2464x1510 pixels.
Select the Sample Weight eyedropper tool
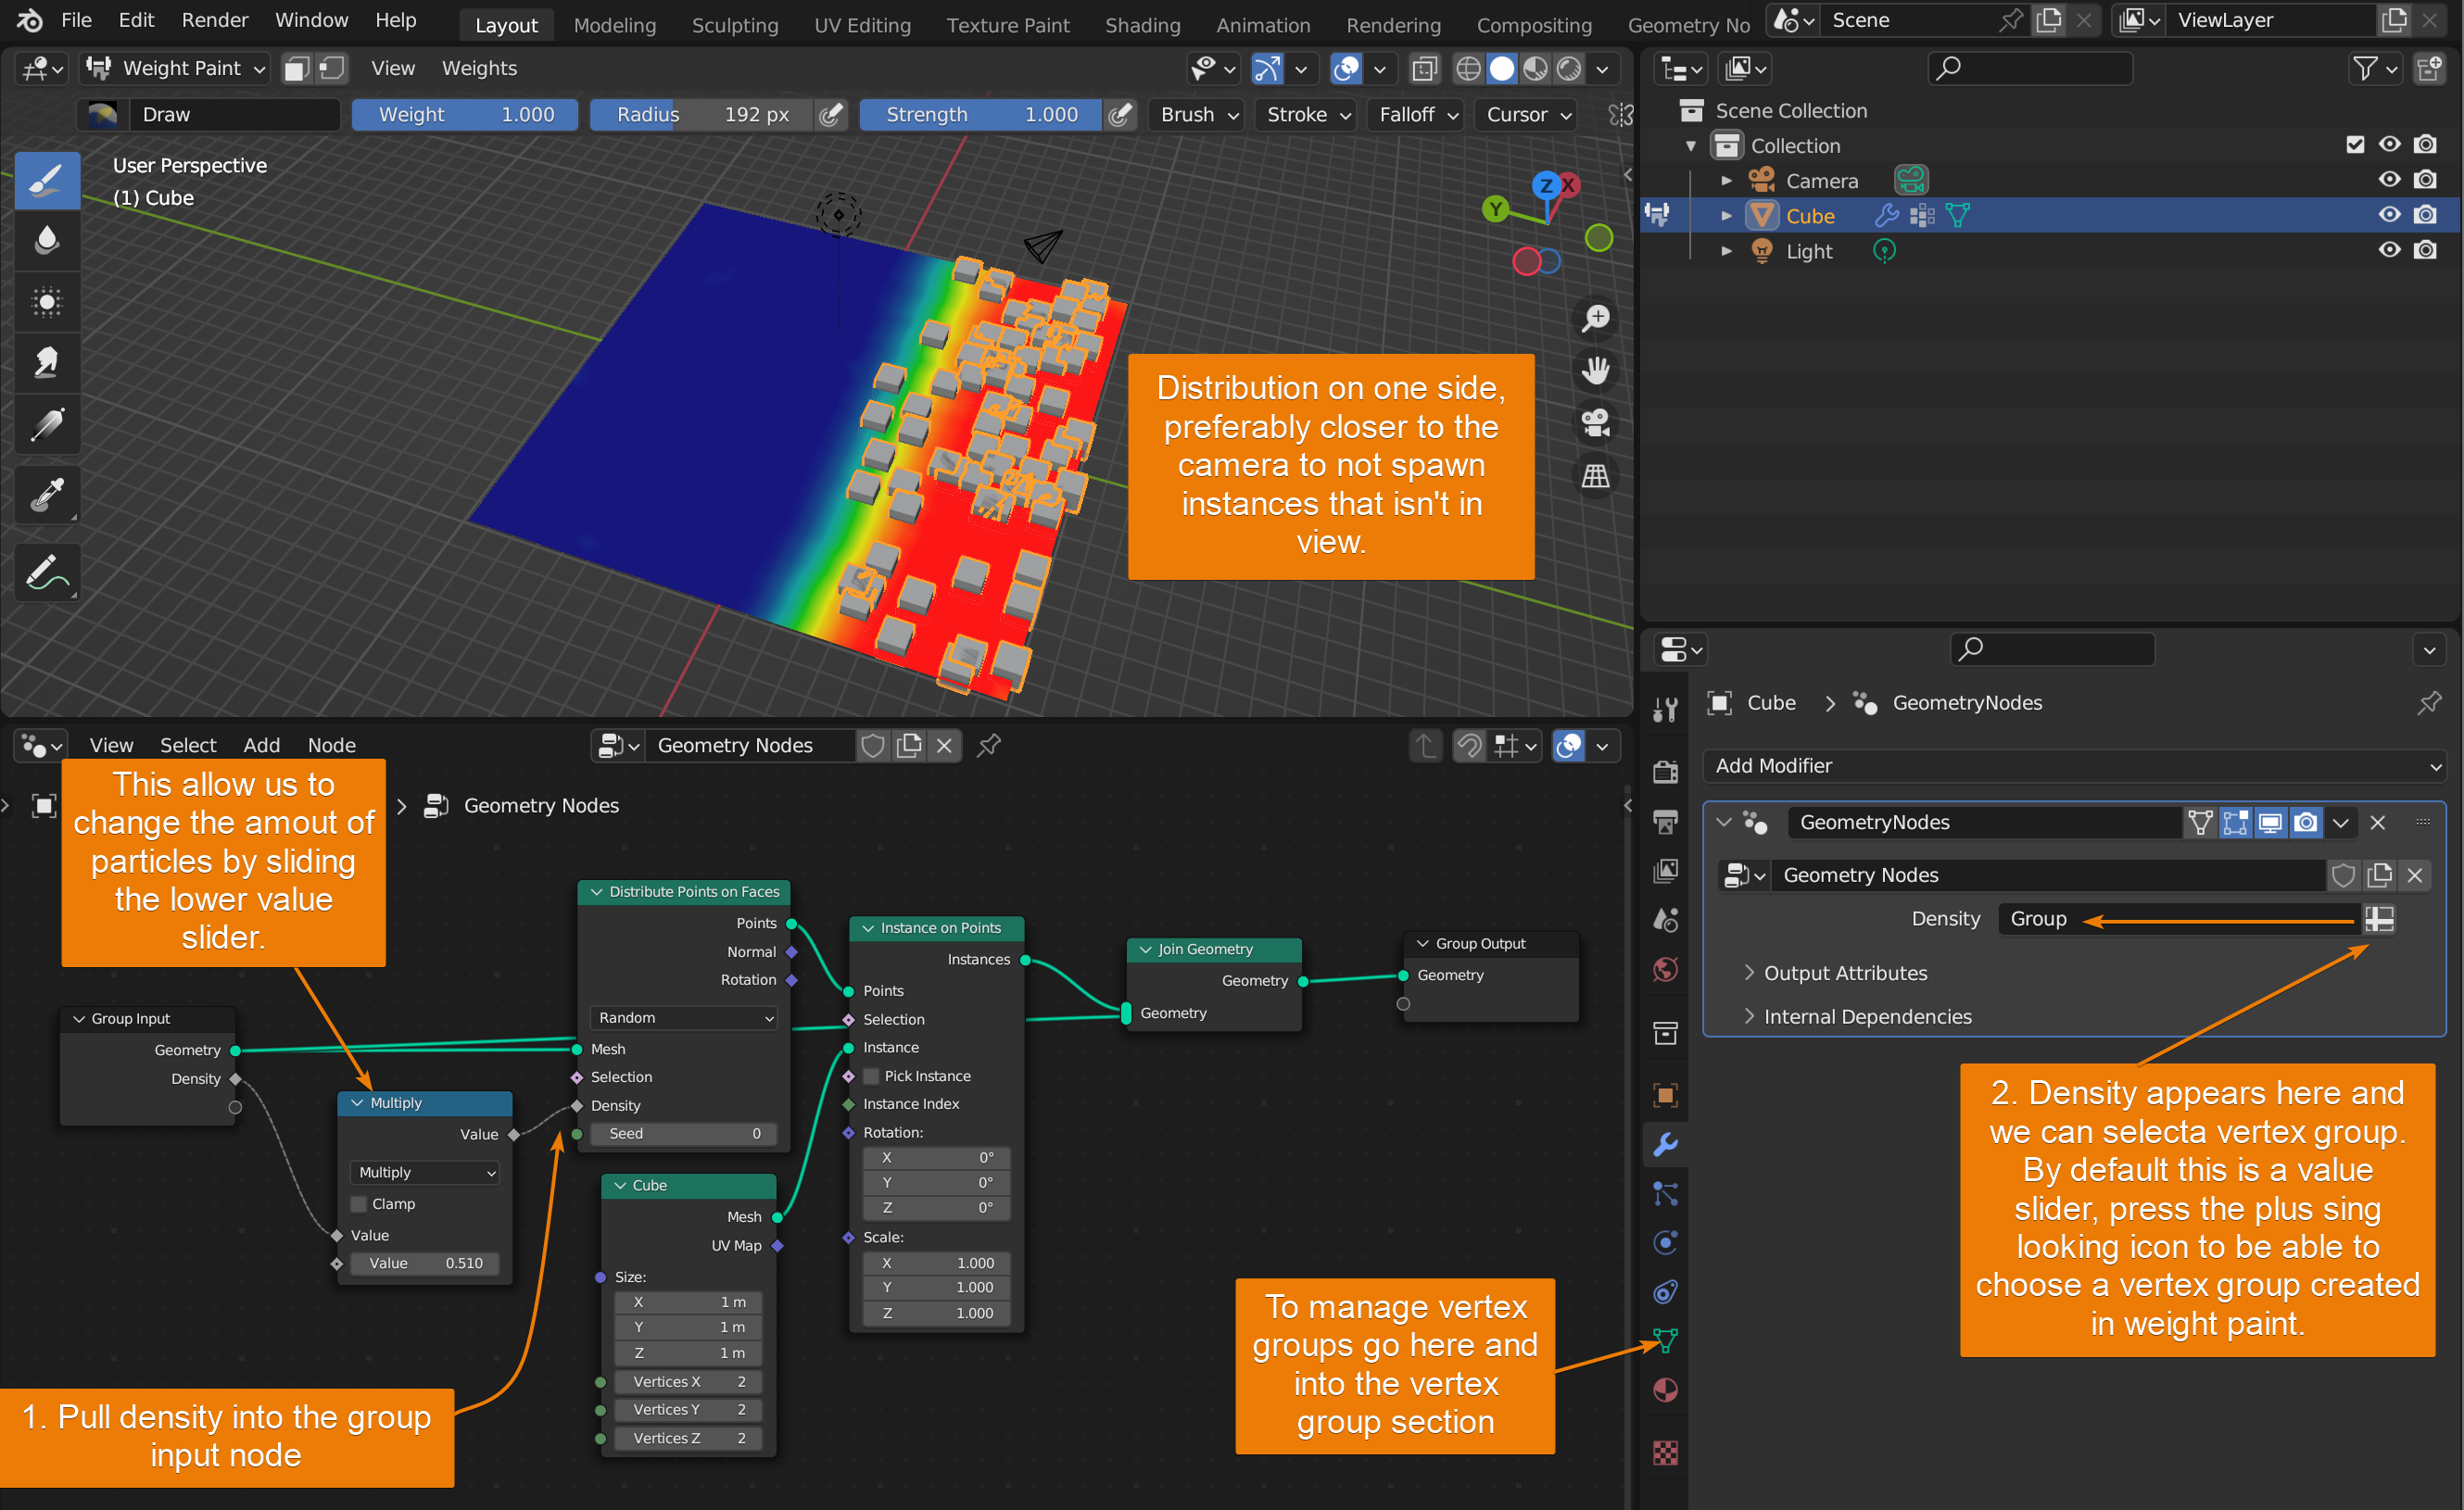pos(47,495)
